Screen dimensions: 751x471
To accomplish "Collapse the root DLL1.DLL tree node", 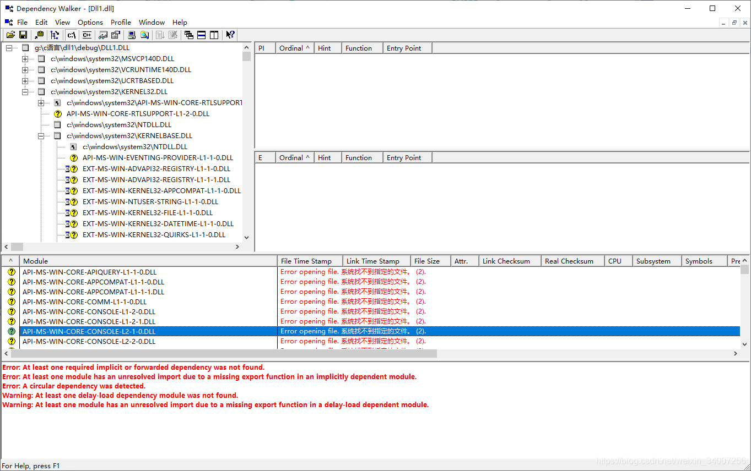I will click(9, 48).
